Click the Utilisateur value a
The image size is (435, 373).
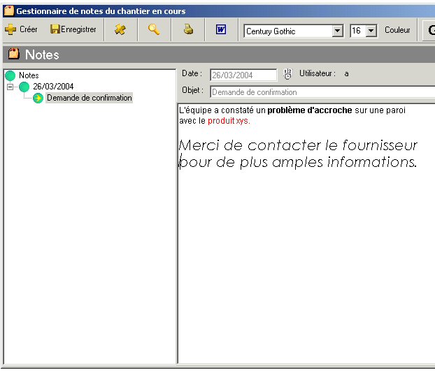[x=346, y=74]
